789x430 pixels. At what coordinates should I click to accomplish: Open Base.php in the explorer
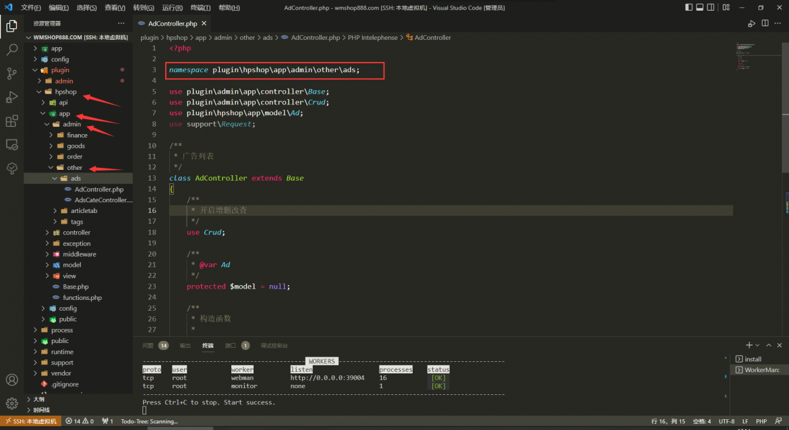coord(78,286)
